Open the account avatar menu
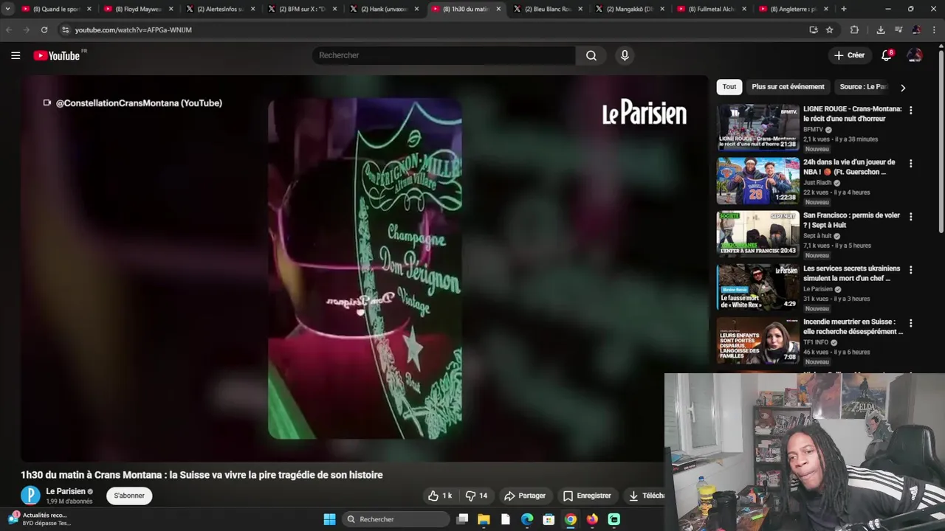This screenshot has height=531, width=945. click(x=915, y=55)
